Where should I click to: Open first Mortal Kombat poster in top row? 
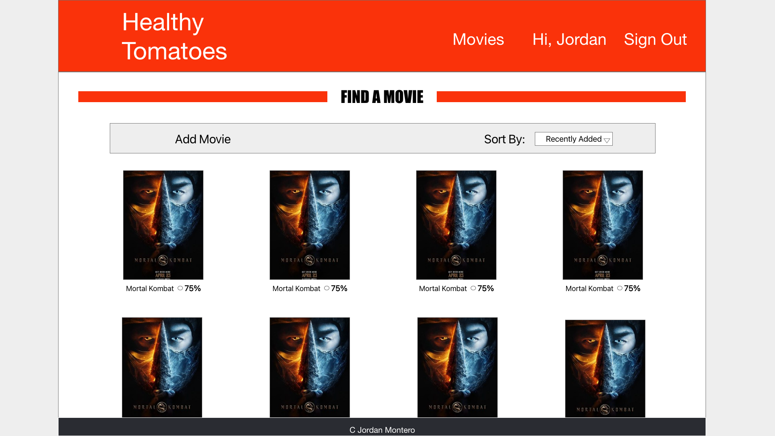click(x=163, y=225)
